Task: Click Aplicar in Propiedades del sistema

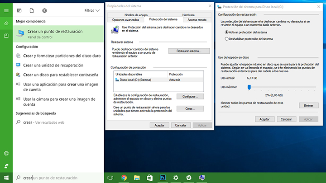Action: point(202,125)
